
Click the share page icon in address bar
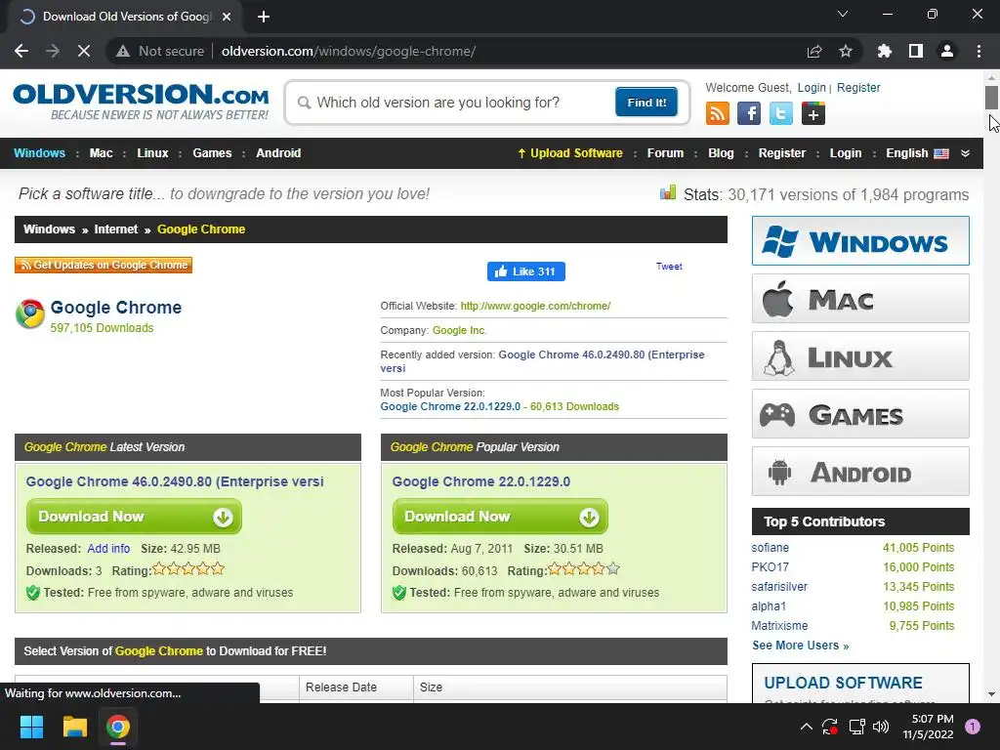point(814,51)
